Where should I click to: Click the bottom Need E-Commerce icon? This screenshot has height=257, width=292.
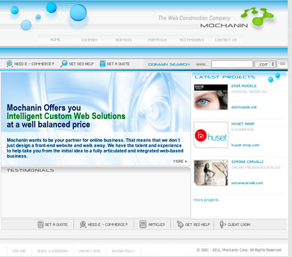[x=83, y=225]
